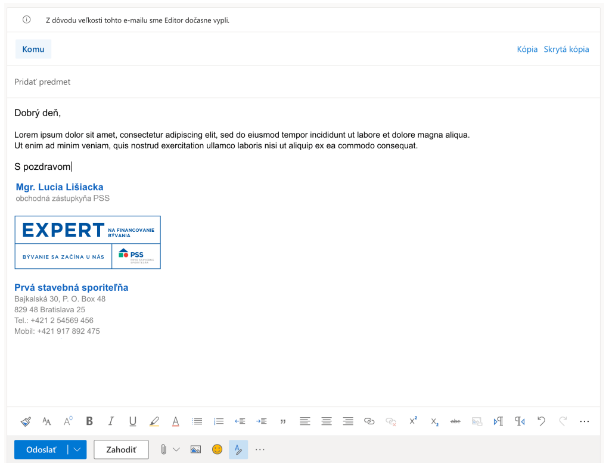Undo the last change
This screenshot has height=469, width=609.
541,421
